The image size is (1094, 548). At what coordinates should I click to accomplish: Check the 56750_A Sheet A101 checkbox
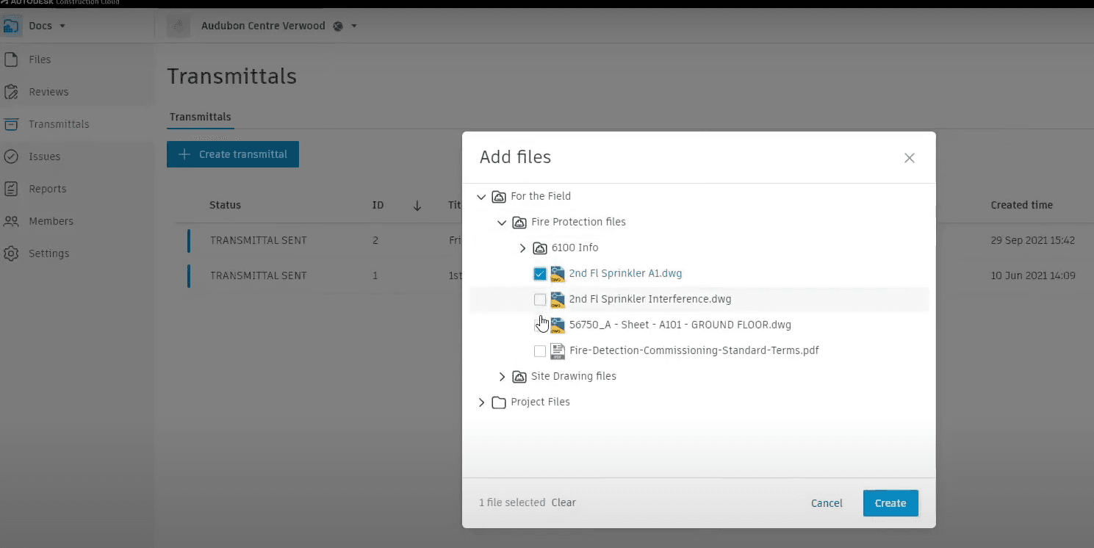click(540, 325)
